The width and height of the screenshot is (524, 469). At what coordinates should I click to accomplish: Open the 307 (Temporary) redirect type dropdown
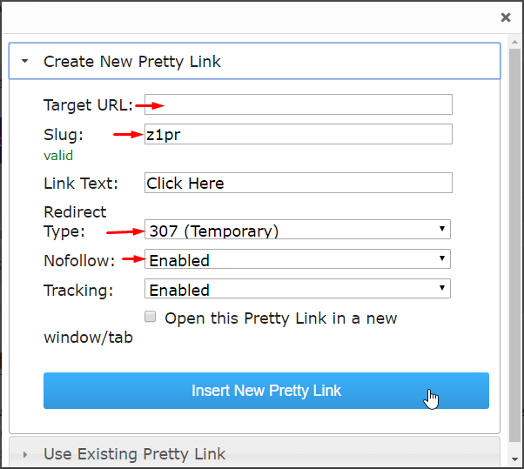[298, 230]
